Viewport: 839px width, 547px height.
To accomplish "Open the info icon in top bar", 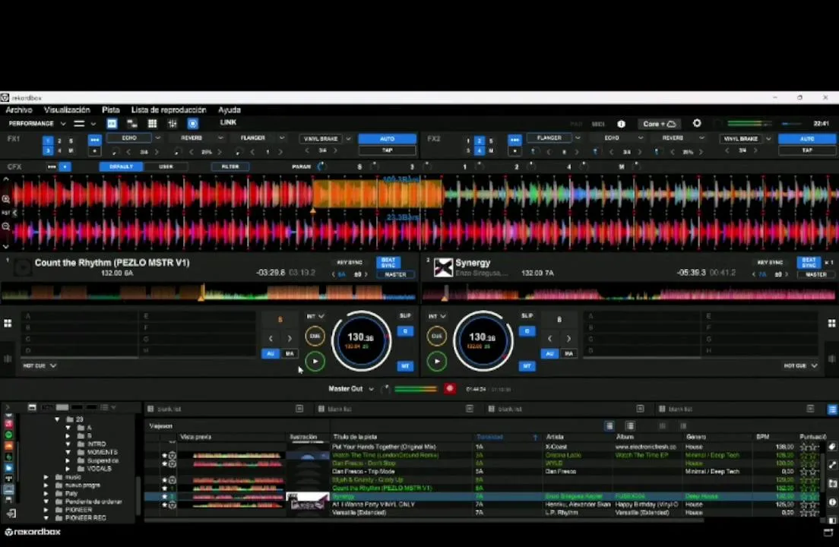I will click(621, 124).
